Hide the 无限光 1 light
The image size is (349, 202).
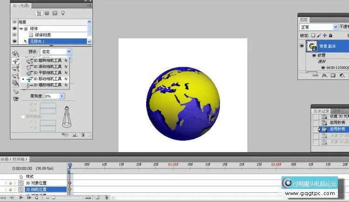tap(14, 41)
